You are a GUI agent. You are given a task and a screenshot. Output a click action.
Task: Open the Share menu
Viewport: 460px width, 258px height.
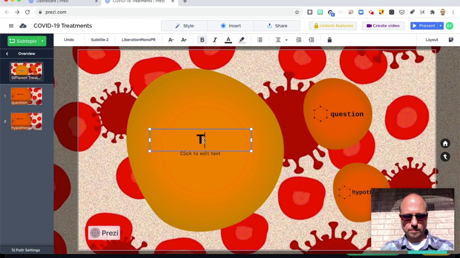(x=277, y=26)
